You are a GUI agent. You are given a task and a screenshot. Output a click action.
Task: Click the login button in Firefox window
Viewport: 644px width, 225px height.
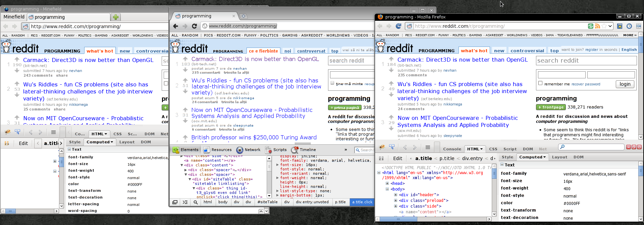[625, 84]
